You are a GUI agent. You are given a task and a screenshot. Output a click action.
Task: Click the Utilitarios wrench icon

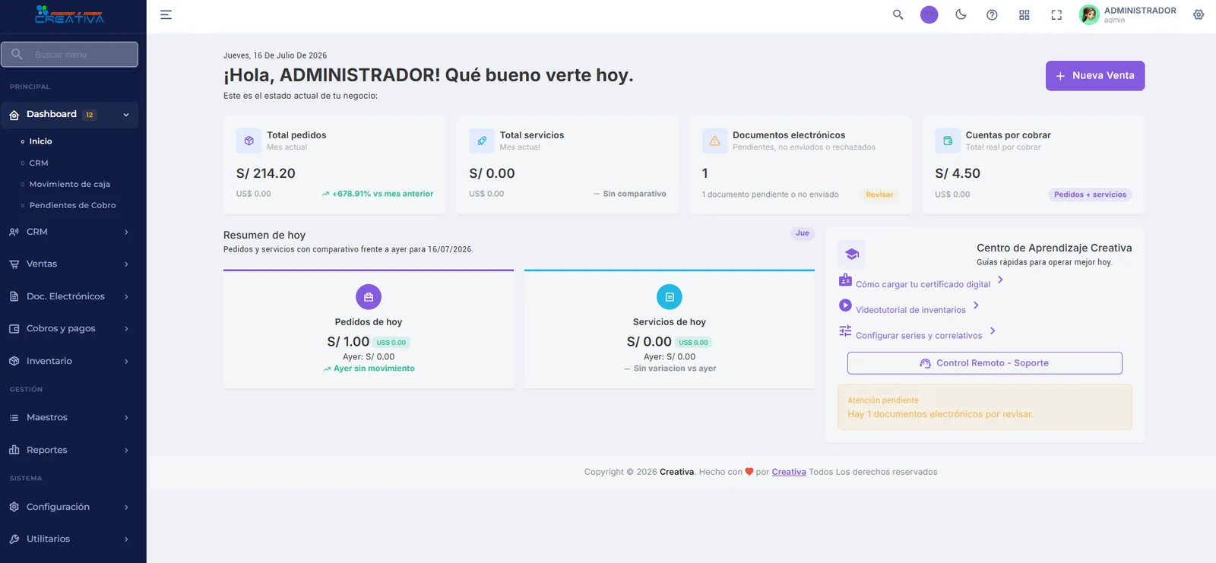[x=14, y=539]
